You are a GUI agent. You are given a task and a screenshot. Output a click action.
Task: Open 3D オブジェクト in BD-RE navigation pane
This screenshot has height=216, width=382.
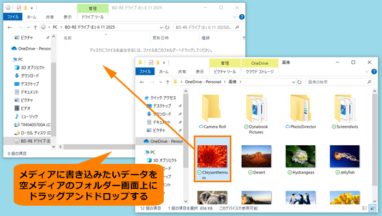coord(29,67)
